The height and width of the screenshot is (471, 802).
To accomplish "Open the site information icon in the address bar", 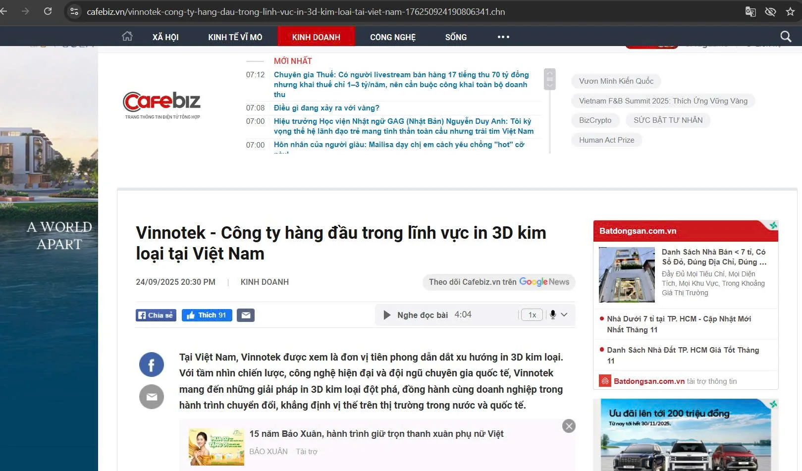I will (74, 11).
